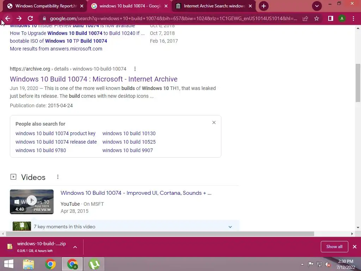
Task: Open bootable ISO of Windows 10 TP link
Action: pos(59,41)
